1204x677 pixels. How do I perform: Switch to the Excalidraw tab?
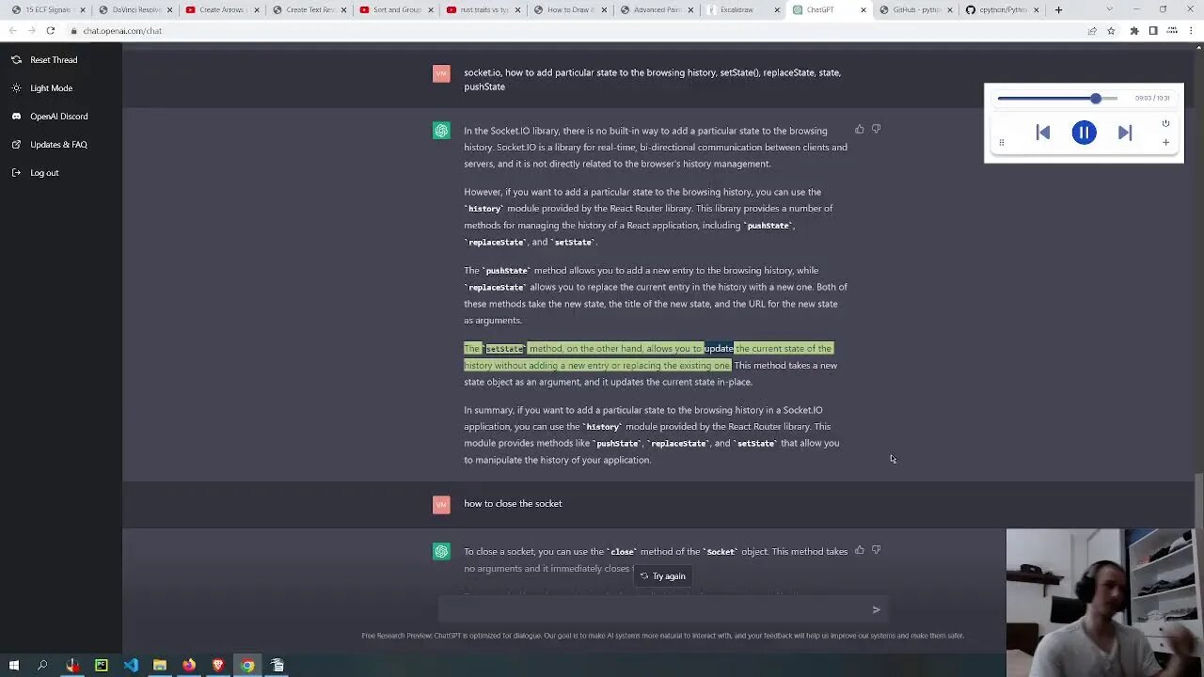742,10
